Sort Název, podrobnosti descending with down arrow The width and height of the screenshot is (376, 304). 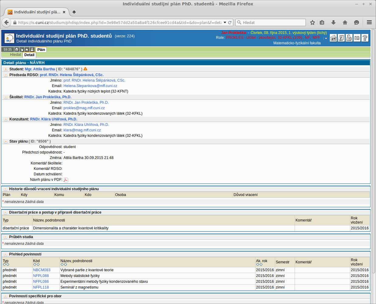coord(62,265)
